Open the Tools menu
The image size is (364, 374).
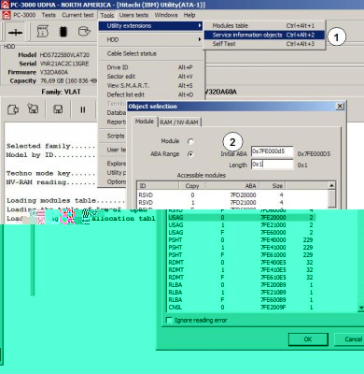click(106, 15)
